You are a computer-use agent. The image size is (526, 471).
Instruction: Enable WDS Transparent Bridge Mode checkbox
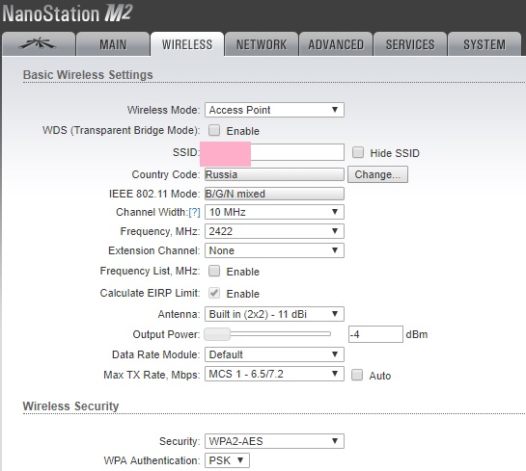[214, 130]
